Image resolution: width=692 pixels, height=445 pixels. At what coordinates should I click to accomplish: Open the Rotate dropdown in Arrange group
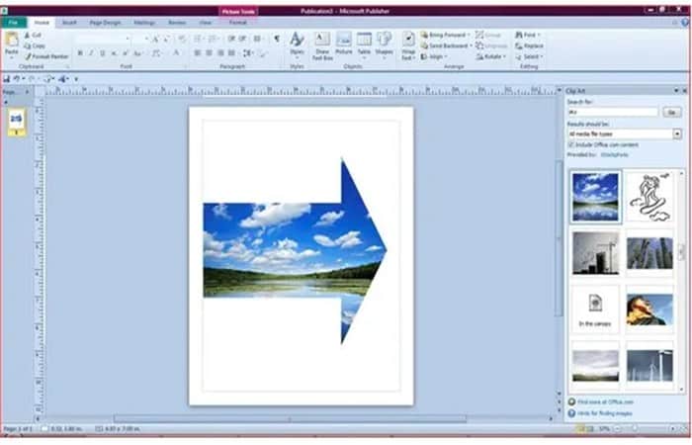point(491,56)
